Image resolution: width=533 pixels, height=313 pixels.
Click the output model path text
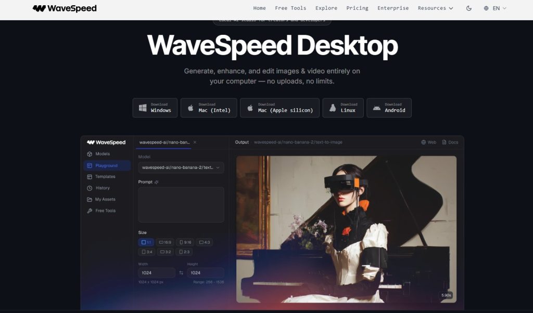(298, 142)
